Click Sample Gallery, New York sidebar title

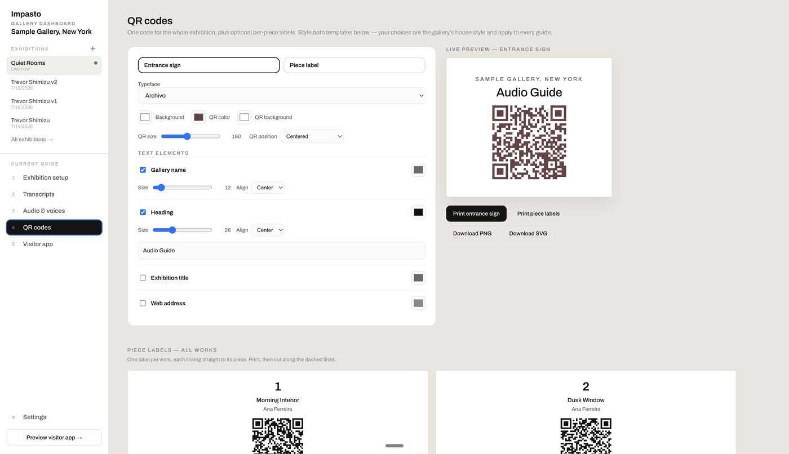(51, 32)
